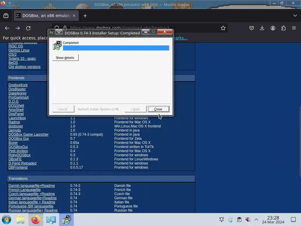The height and width of the screenshot is (226, 301).
Task: Open the clock showing 23:28
Action: point(273,220)
